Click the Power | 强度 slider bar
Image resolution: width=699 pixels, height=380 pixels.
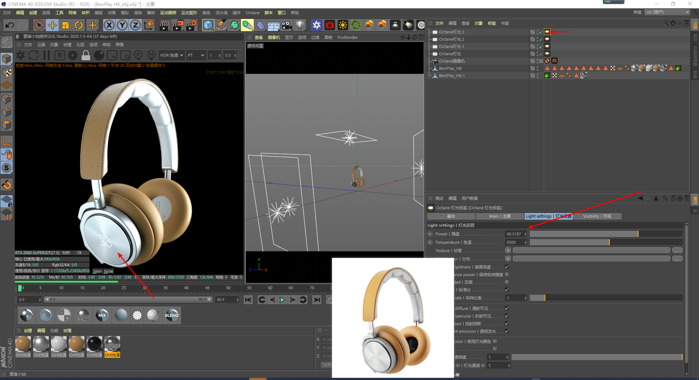pyautogui.click(x=606, y=234)
